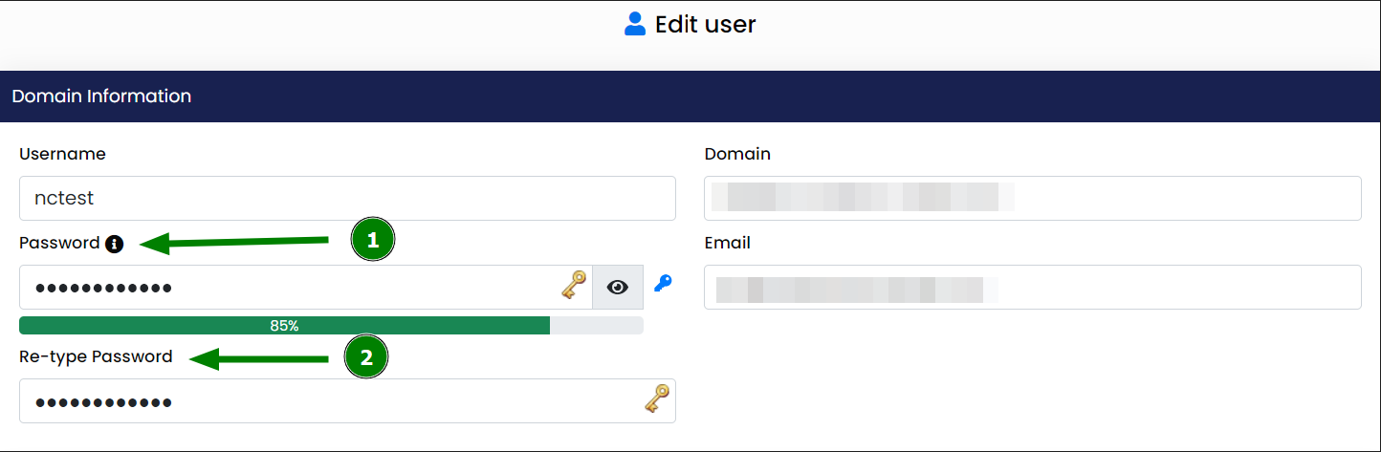The width and height of the screenshot is (1381, 452).
Task: Click the password info icon
Action: tap(115, 244)
